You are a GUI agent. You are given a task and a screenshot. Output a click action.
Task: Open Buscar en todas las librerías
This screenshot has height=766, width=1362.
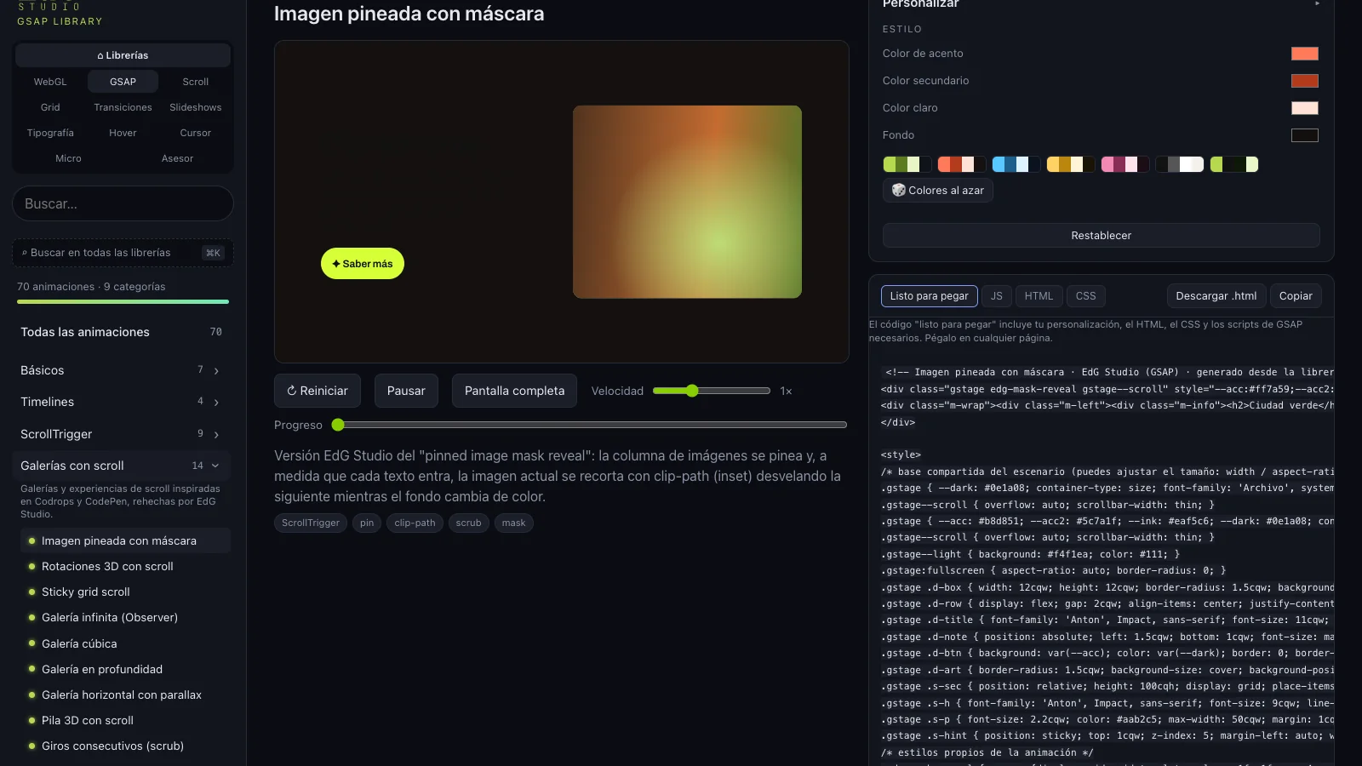pyautogui.click(x=123, y=253)
